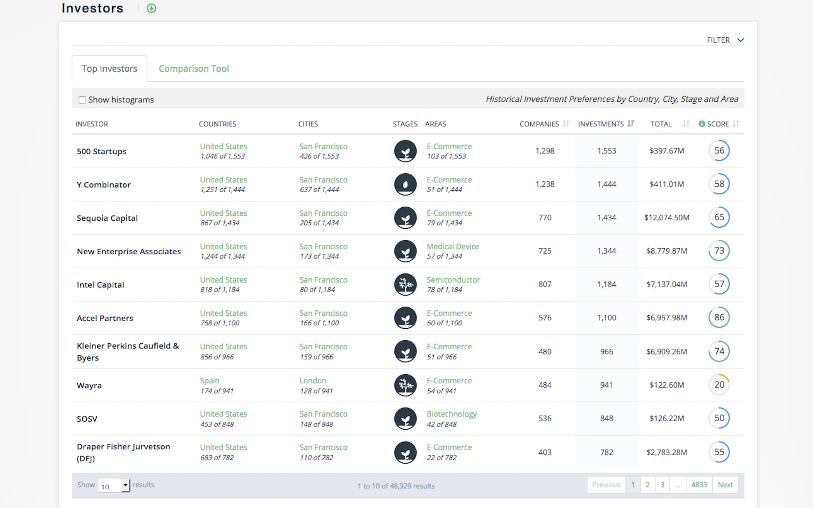The width and height of the screenshot is (813, 508).
Task: Click the Draper Fisher Jurvetson (DFJ) name
Action: pos(123,453)
